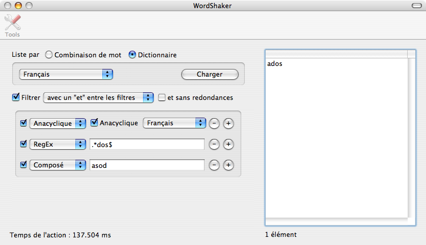
Task: Open the Composé filter type dropdown
Action: 58,165
